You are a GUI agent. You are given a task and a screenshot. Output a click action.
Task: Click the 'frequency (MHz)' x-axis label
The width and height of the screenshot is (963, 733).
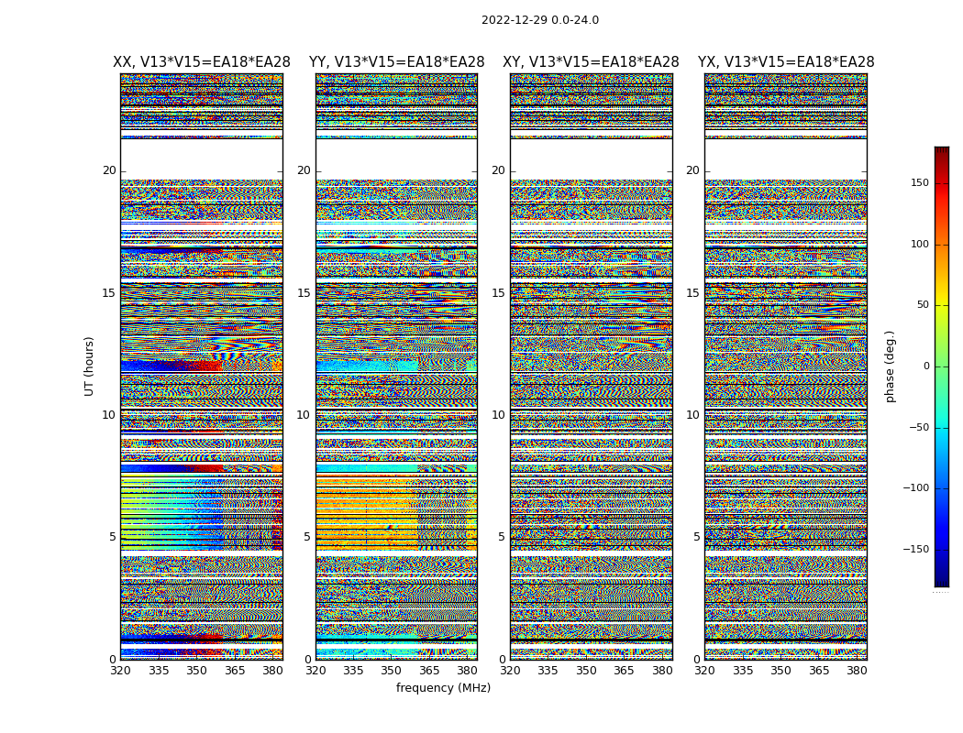[x=443, y=687]
